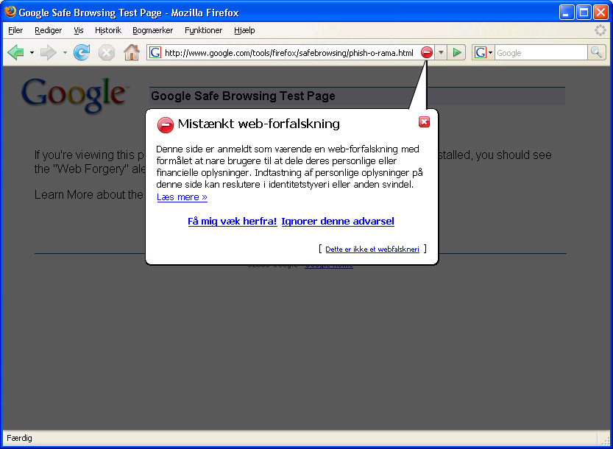Click the green Go arrow button
The image size is (613, 449).
click(456, 52)
